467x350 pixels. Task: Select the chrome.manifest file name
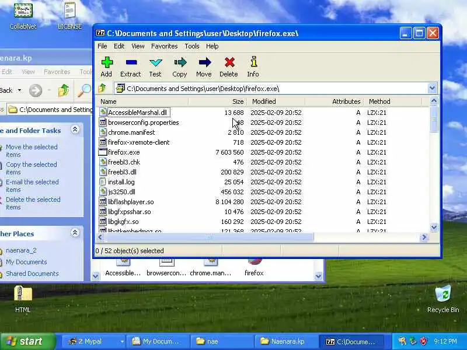131,132
